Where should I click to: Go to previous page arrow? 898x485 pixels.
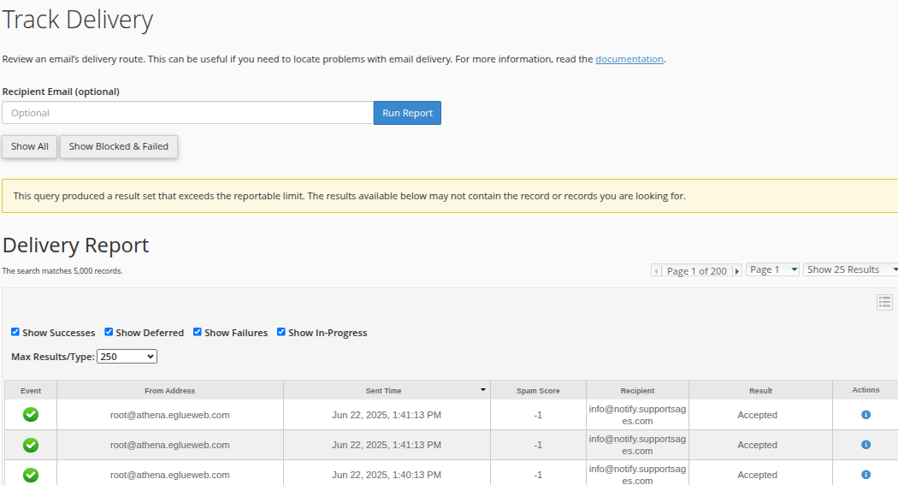coord(656,271)
